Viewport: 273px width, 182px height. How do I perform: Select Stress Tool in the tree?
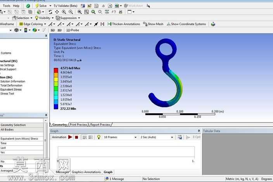[7, 94]
